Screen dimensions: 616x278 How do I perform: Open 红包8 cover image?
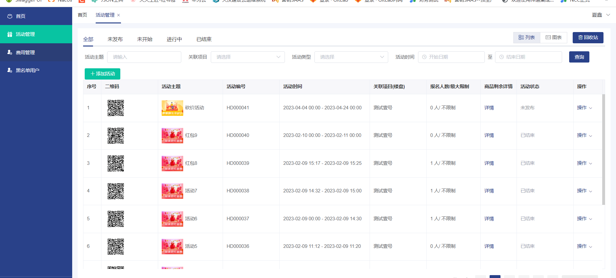[x=172, y=163]
